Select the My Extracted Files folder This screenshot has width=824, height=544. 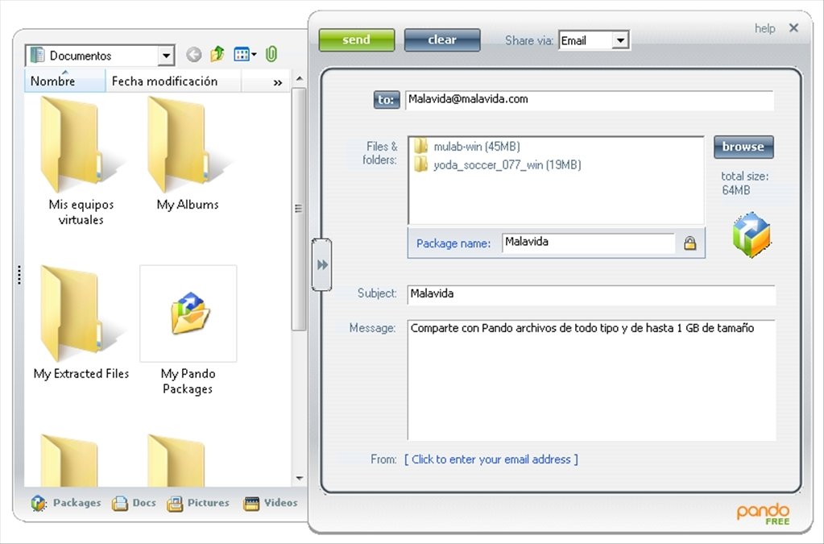click(x=81, y=323)
